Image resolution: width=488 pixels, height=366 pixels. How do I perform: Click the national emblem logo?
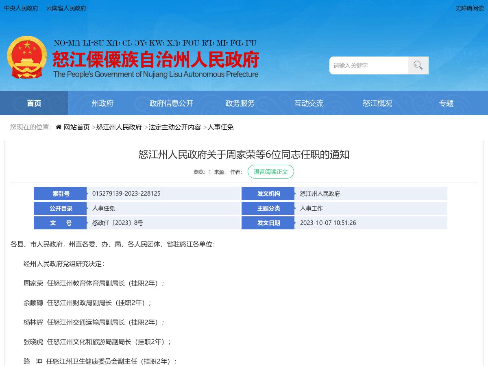point(27,57)
